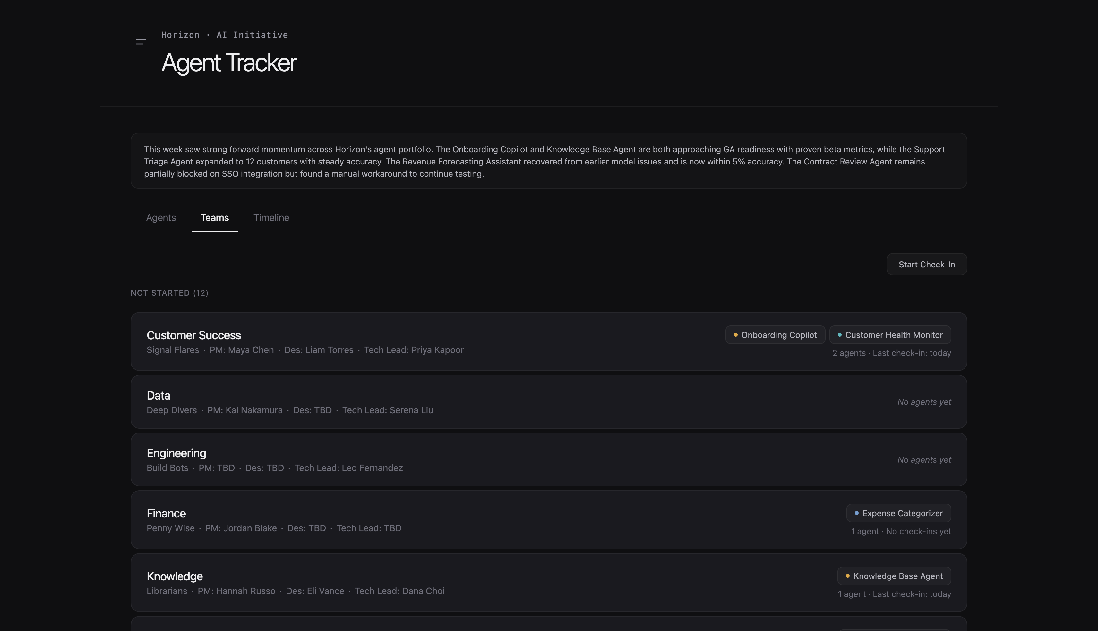Click the Agent Tracker page title
Viewport: 1098px width, 631px height.
pos(229,63)
